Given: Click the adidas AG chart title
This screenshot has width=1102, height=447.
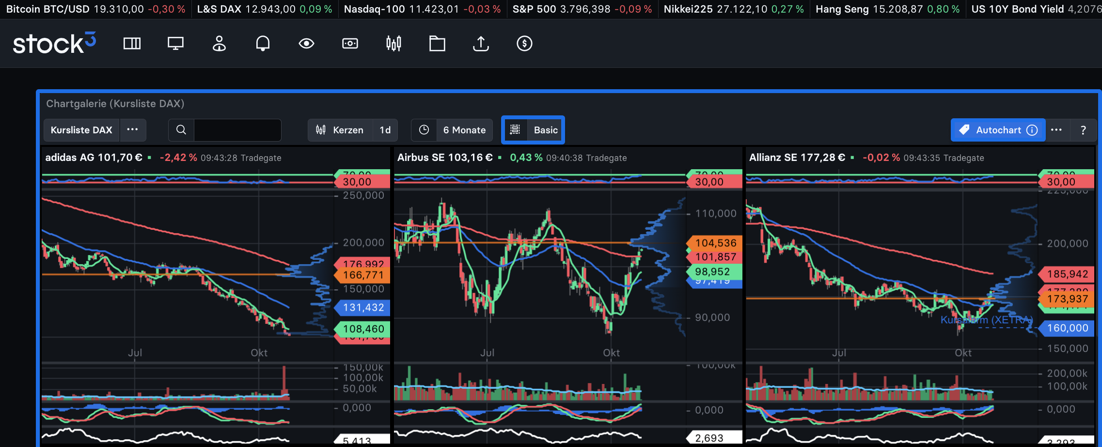Looking at the screenshot, I should click(x=94, y=158).
